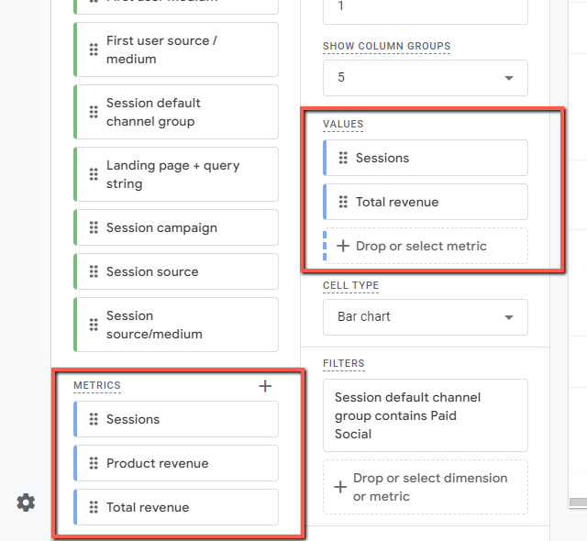Click the Drop or select metric box
This screenshot has height=541, width=587.
[x=426, y=246]
